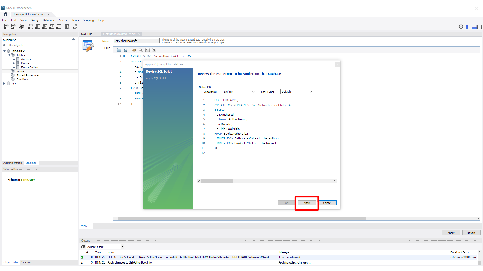Collapse the LIBRARY schema

(4, 51)
